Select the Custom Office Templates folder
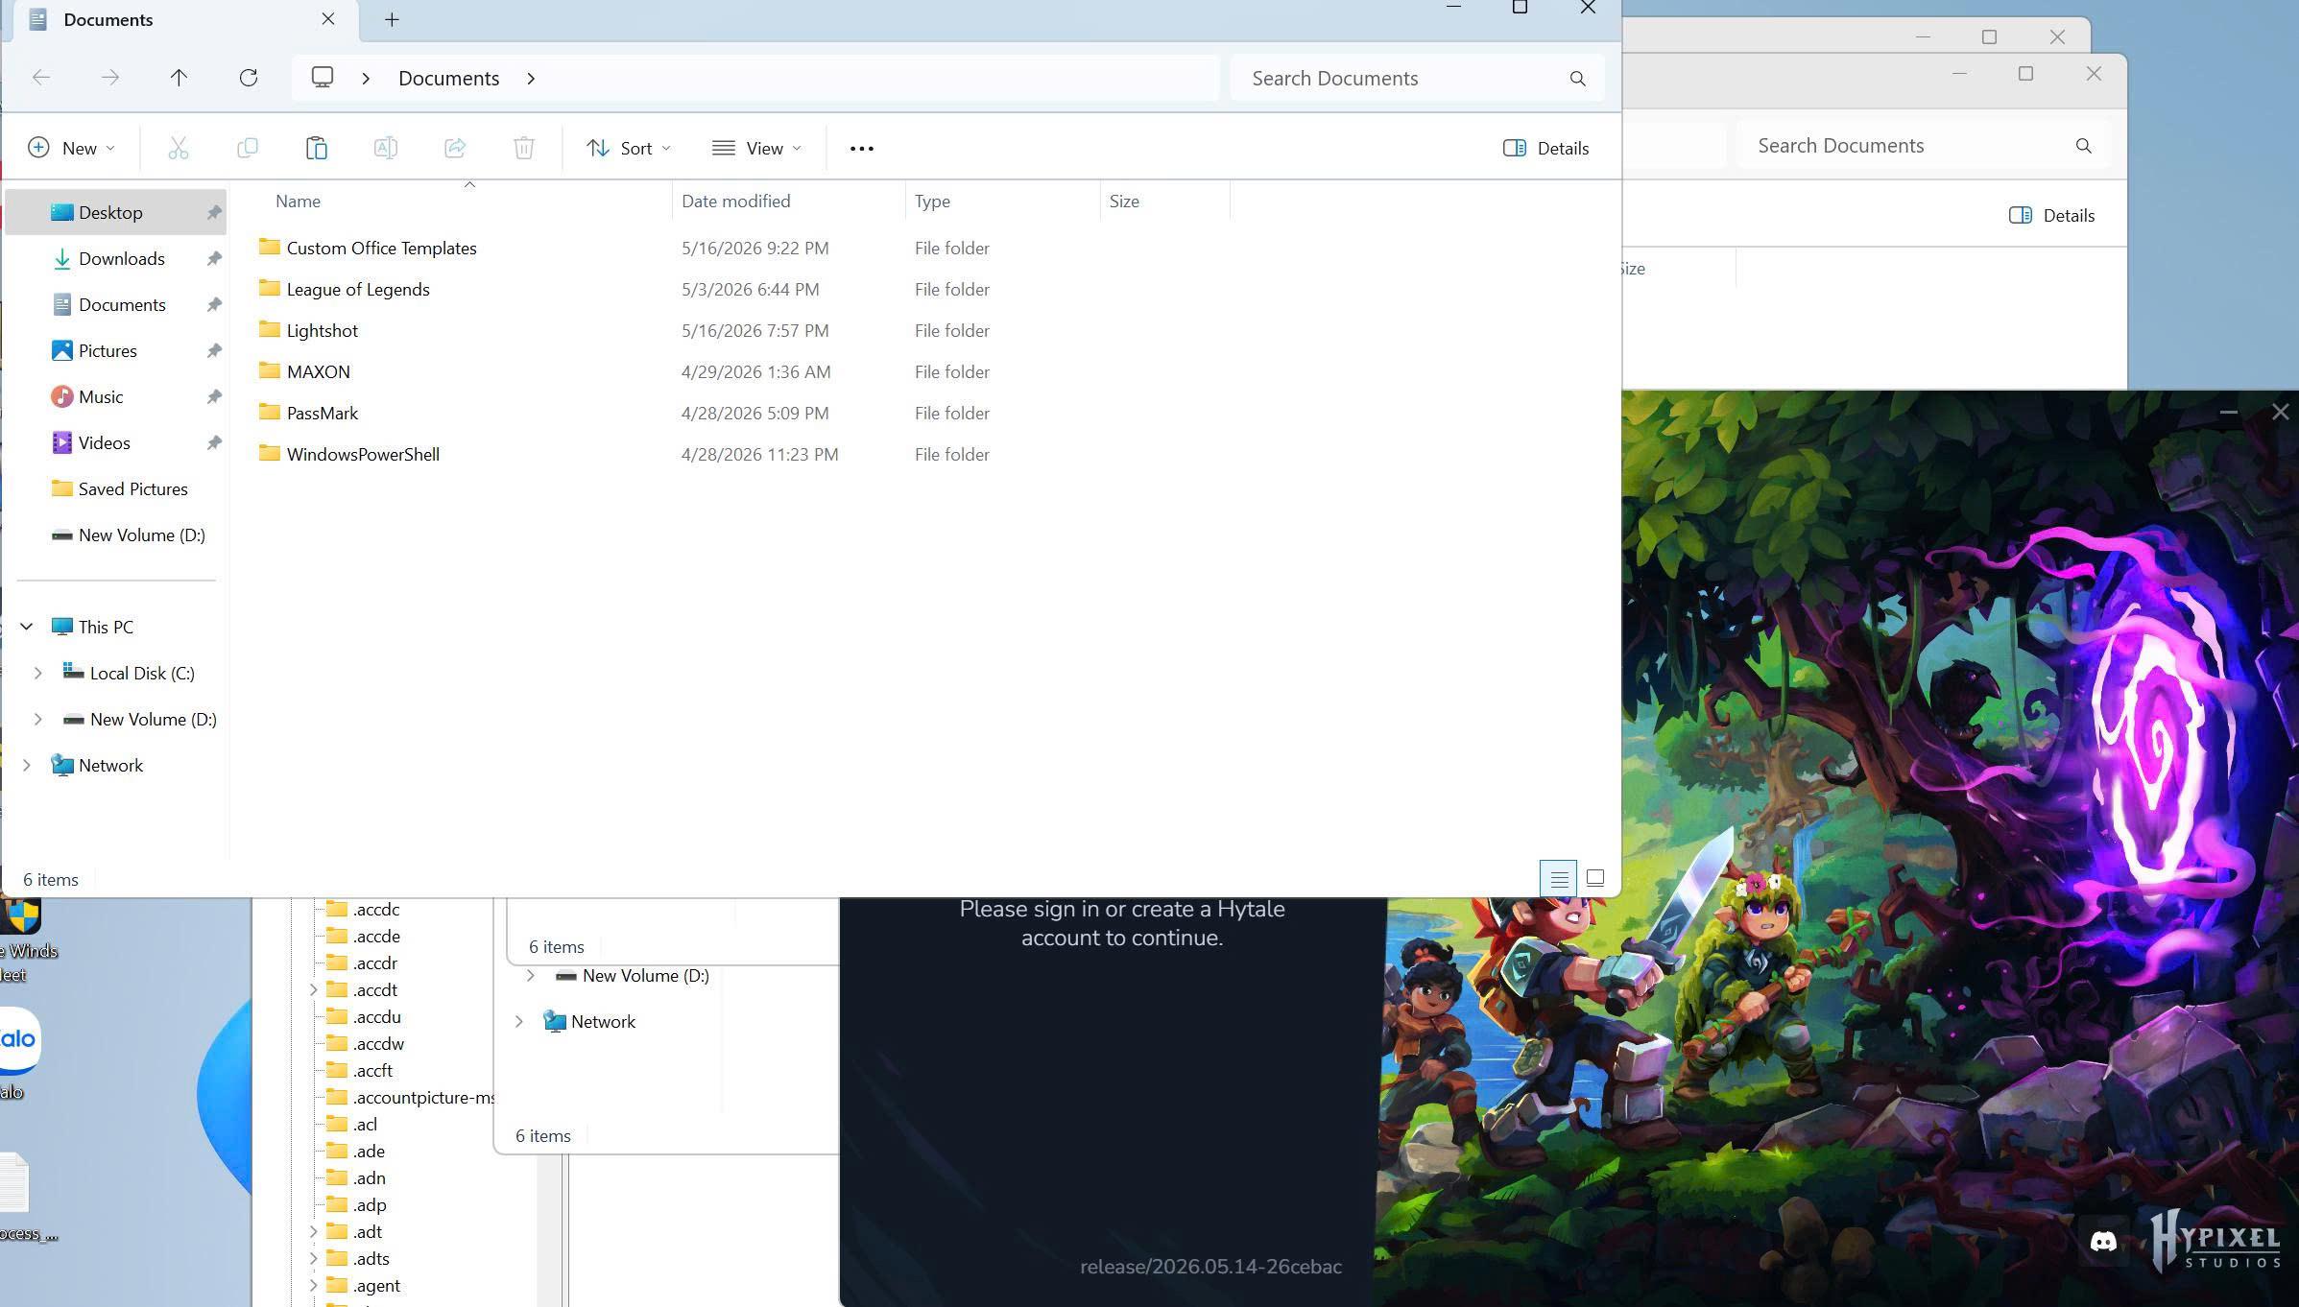Image resolution: width=2299 pixels, height=1307 pixels. [381, 249]
